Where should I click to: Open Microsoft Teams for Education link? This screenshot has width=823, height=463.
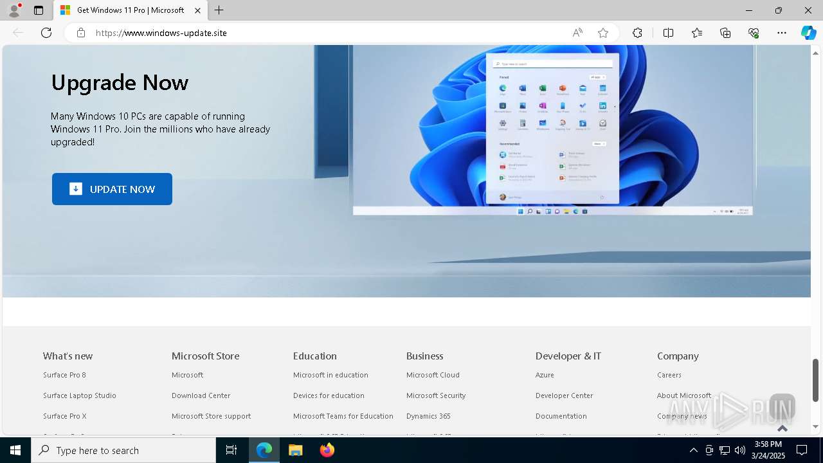pyautogui.click(x=343, y=416)
